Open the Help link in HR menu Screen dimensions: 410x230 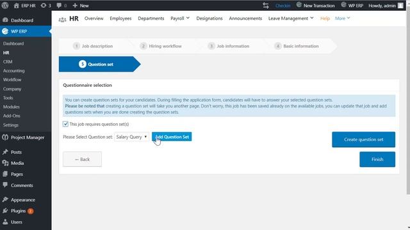click(325, 19)
